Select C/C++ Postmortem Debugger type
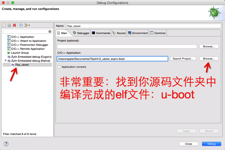The height and width of the screenshot is (150, 225). tap(30, 45)
